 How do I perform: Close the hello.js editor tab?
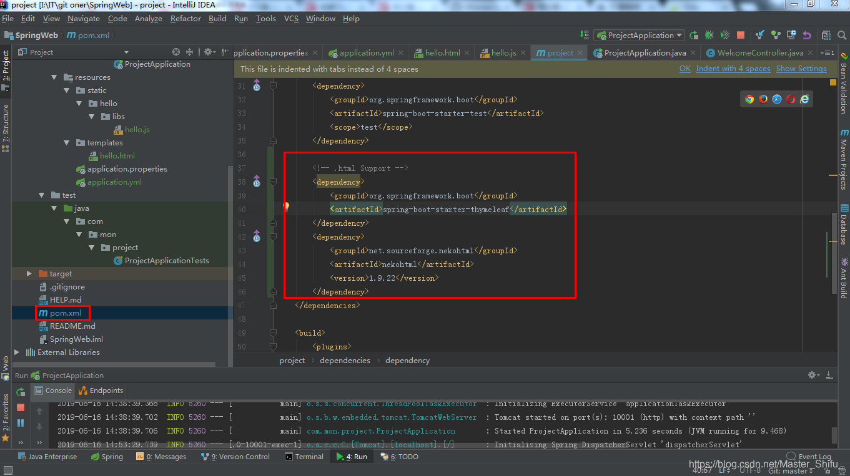[x=523, y=53]
